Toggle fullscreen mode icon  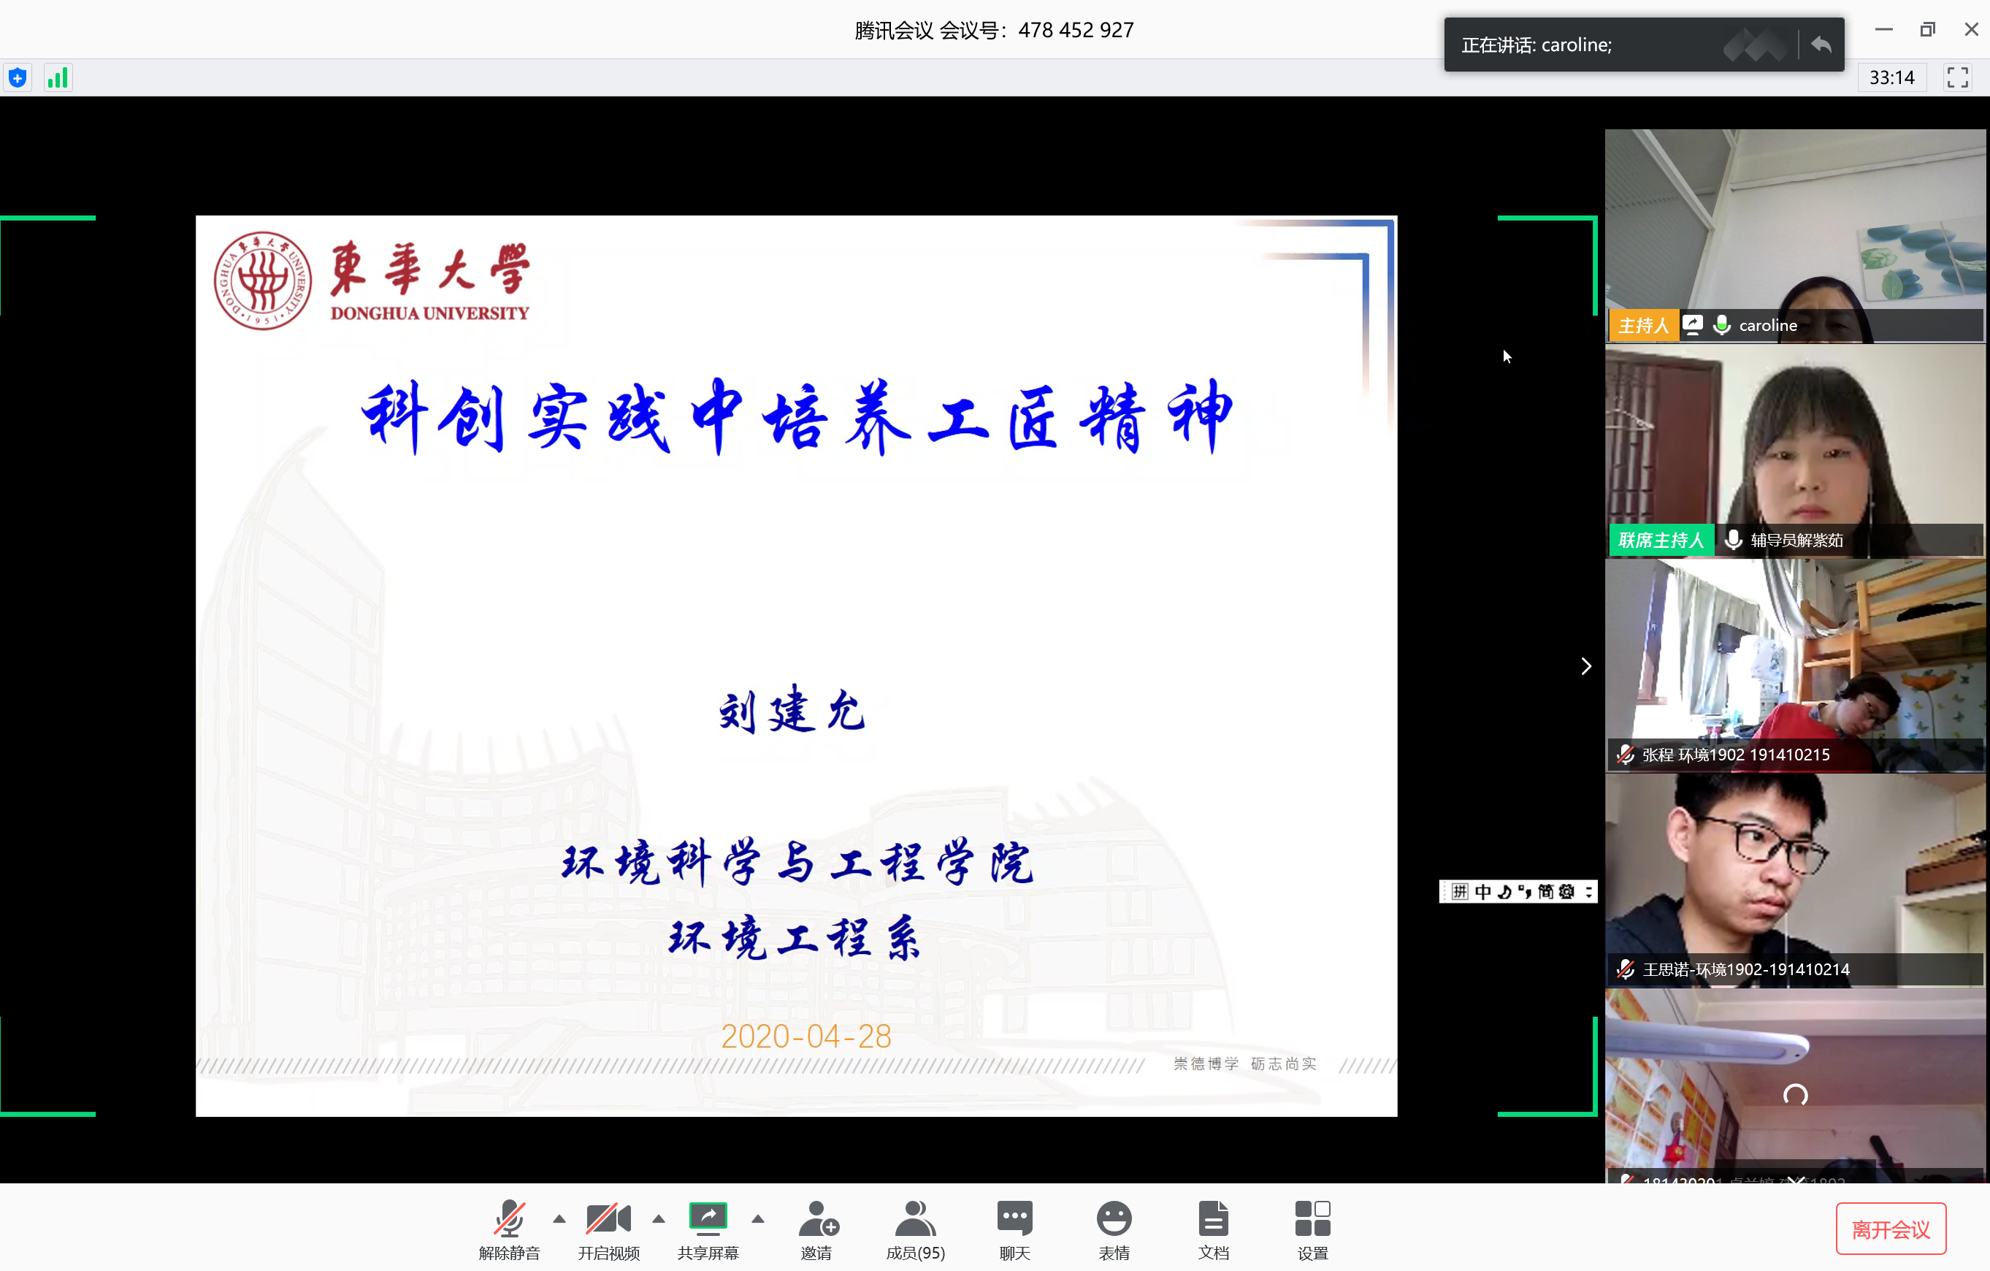click(x=1957, y=77)
